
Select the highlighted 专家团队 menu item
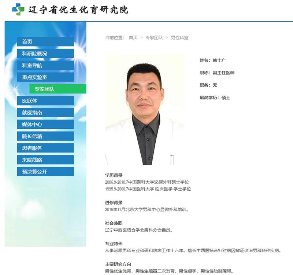58,89
